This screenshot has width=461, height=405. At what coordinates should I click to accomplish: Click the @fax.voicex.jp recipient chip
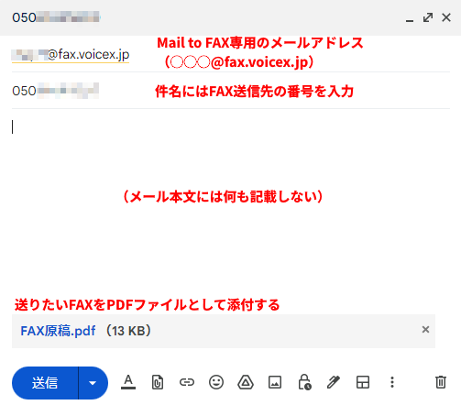[71, 55]
